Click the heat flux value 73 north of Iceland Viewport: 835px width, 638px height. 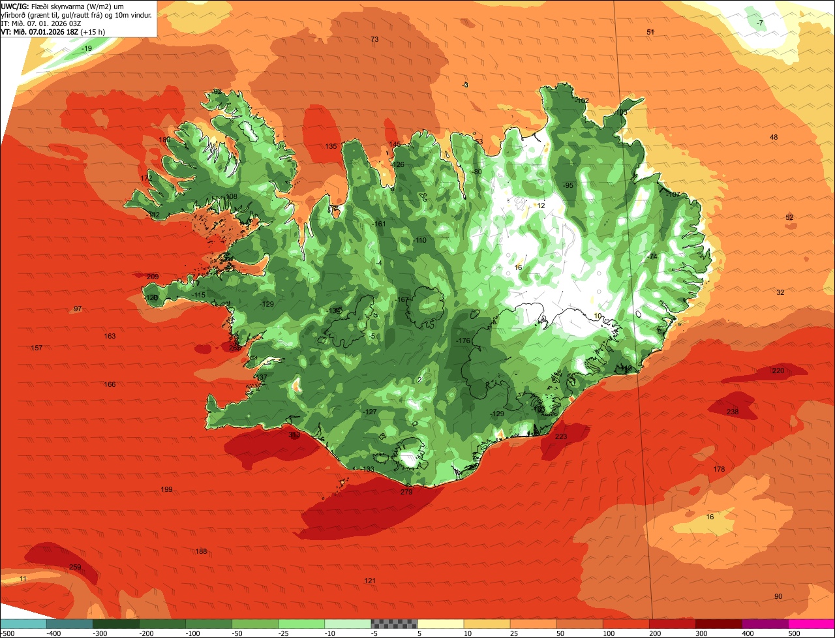[374, 40]
